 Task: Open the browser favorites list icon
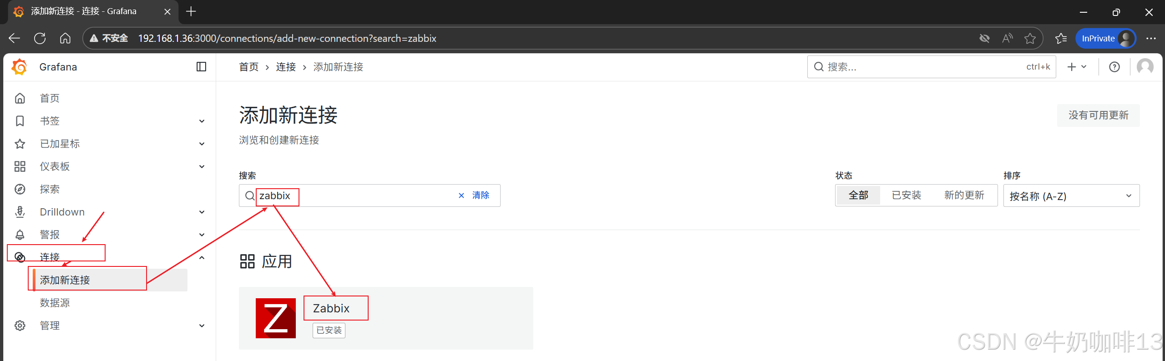pos(1061,38)
